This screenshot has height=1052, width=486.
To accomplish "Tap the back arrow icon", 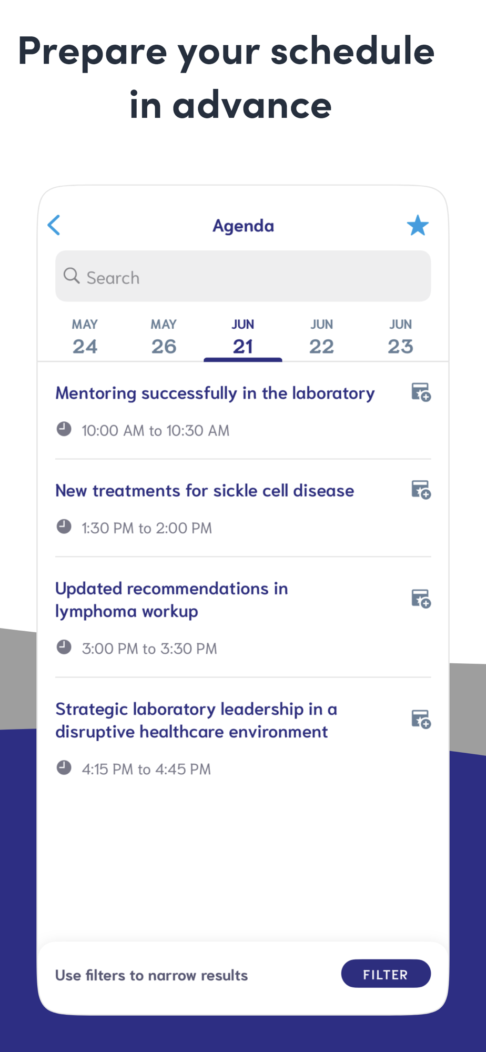I will click(x=54, y=225).
